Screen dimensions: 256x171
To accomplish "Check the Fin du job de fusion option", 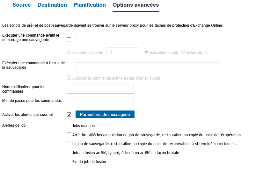I will coord(69,161).
